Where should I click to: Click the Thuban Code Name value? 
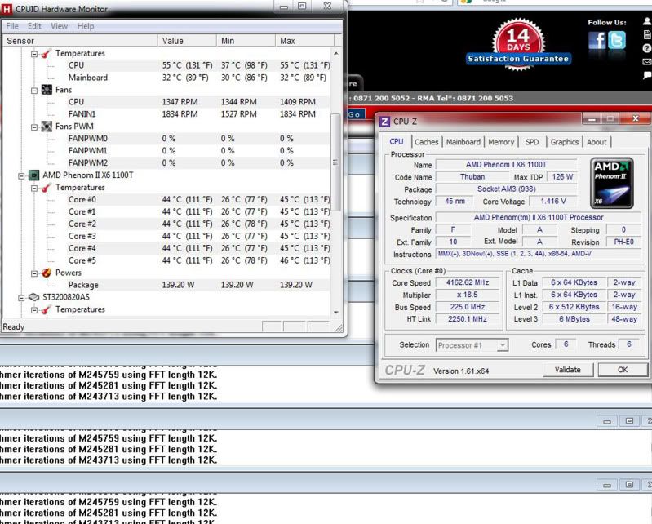click(472, 177)
